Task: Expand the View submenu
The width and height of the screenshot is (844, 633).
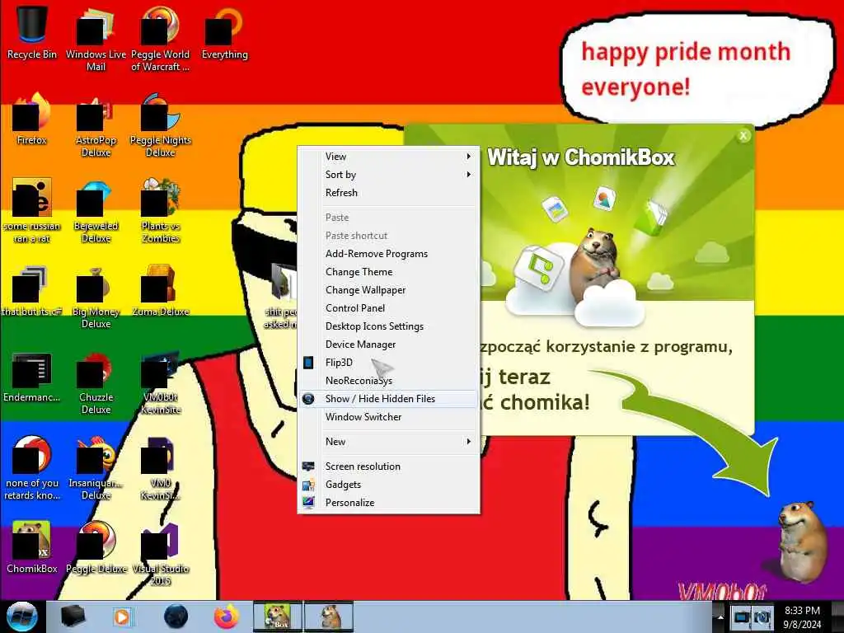Action: click(x=388, y=156)
